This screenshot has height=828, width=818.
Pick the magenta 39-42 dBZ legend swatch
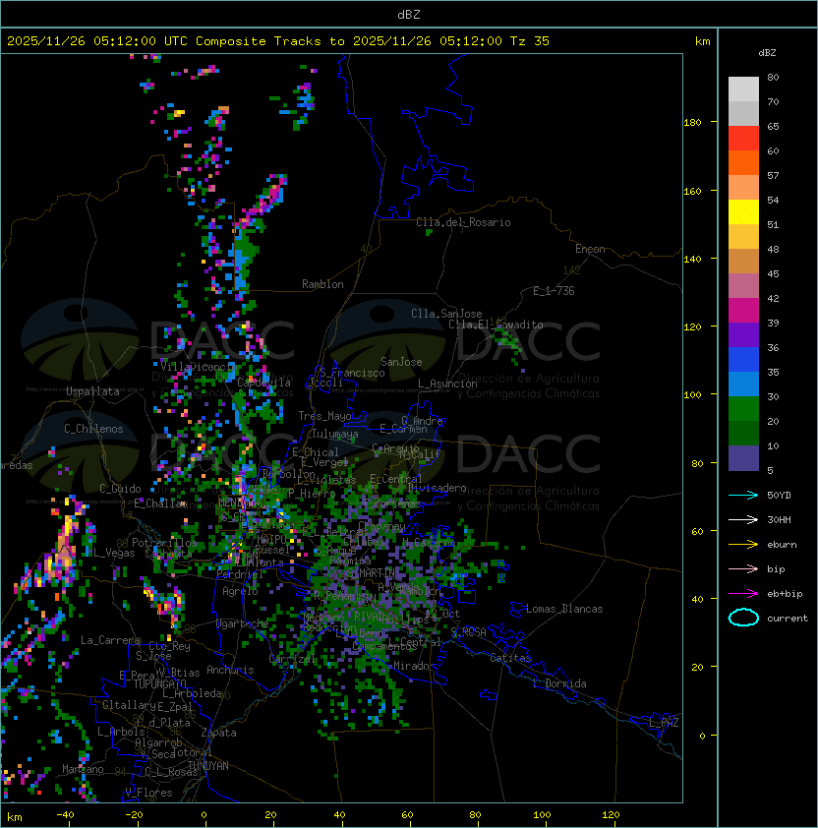click(x=743, y=311)
